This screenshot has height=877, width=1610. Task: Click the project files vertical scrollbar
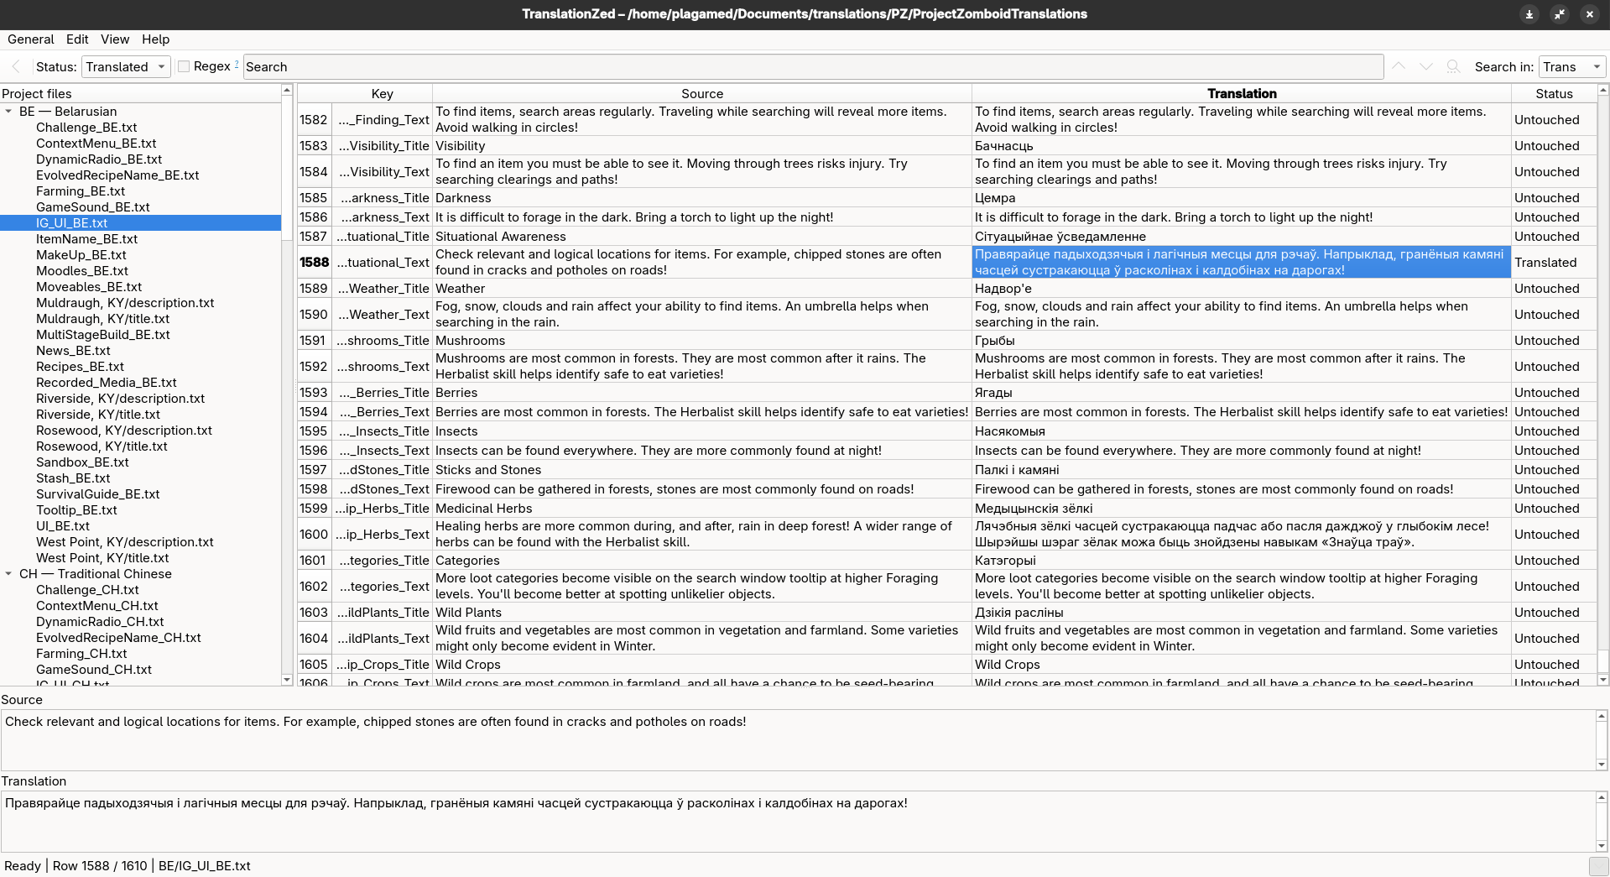click(x=287, y=385)
